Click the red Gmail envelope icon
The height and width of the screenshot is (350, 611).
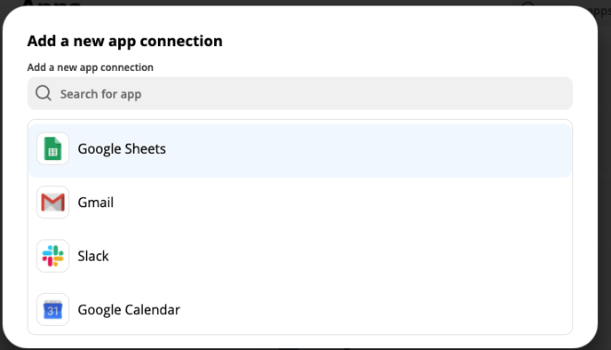tap(52, 203)
